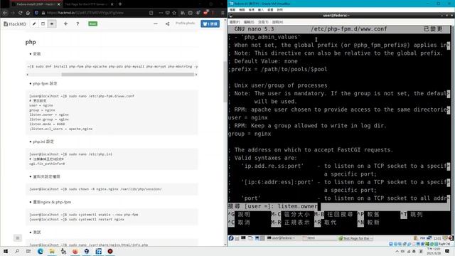Click the nano search input field
The image size is (455, 256).
(339, 206)
